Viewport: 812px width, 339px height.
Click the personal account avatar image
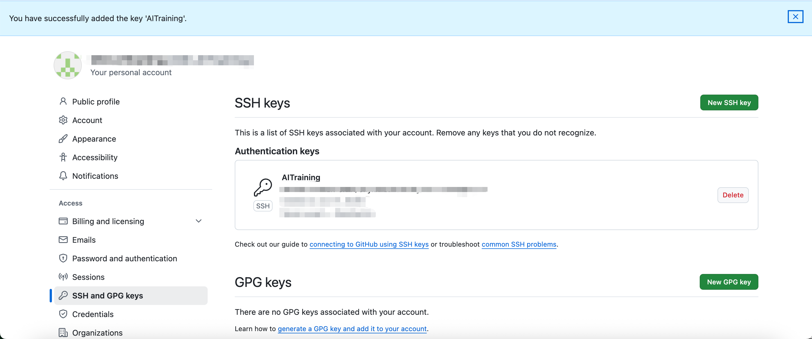pos(67,65)
